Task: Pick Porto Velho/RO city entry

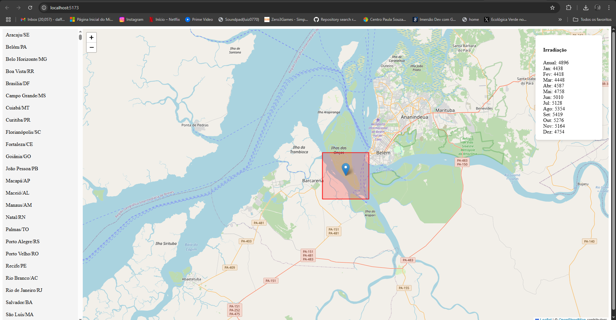Action: coord(40,254)
